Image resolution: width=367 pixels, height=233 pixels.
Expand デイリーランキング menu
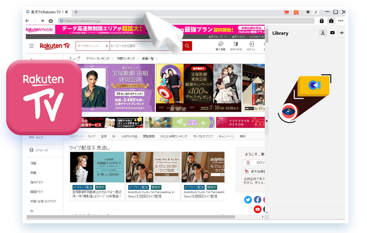(100, 58)
